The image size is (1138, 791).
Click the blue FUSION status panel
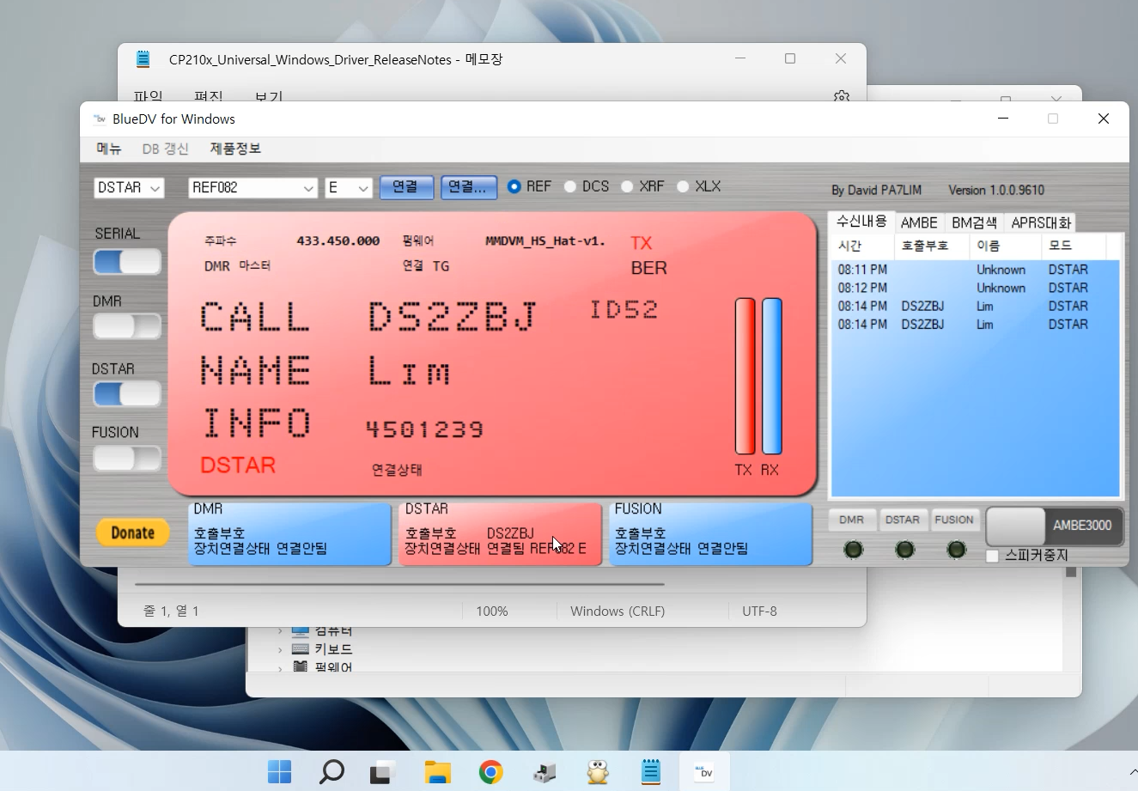pyautogui.click(x=710, y=533)
